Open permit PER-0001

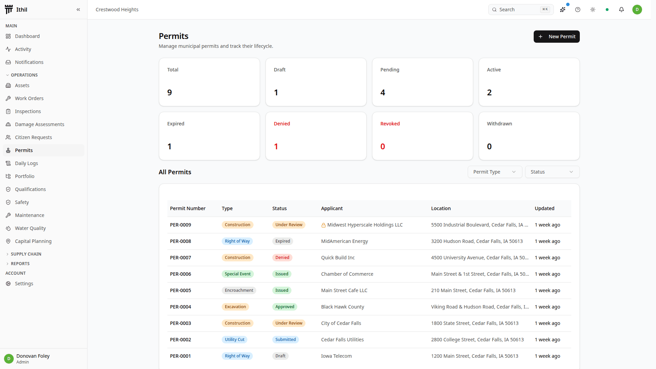369,356
